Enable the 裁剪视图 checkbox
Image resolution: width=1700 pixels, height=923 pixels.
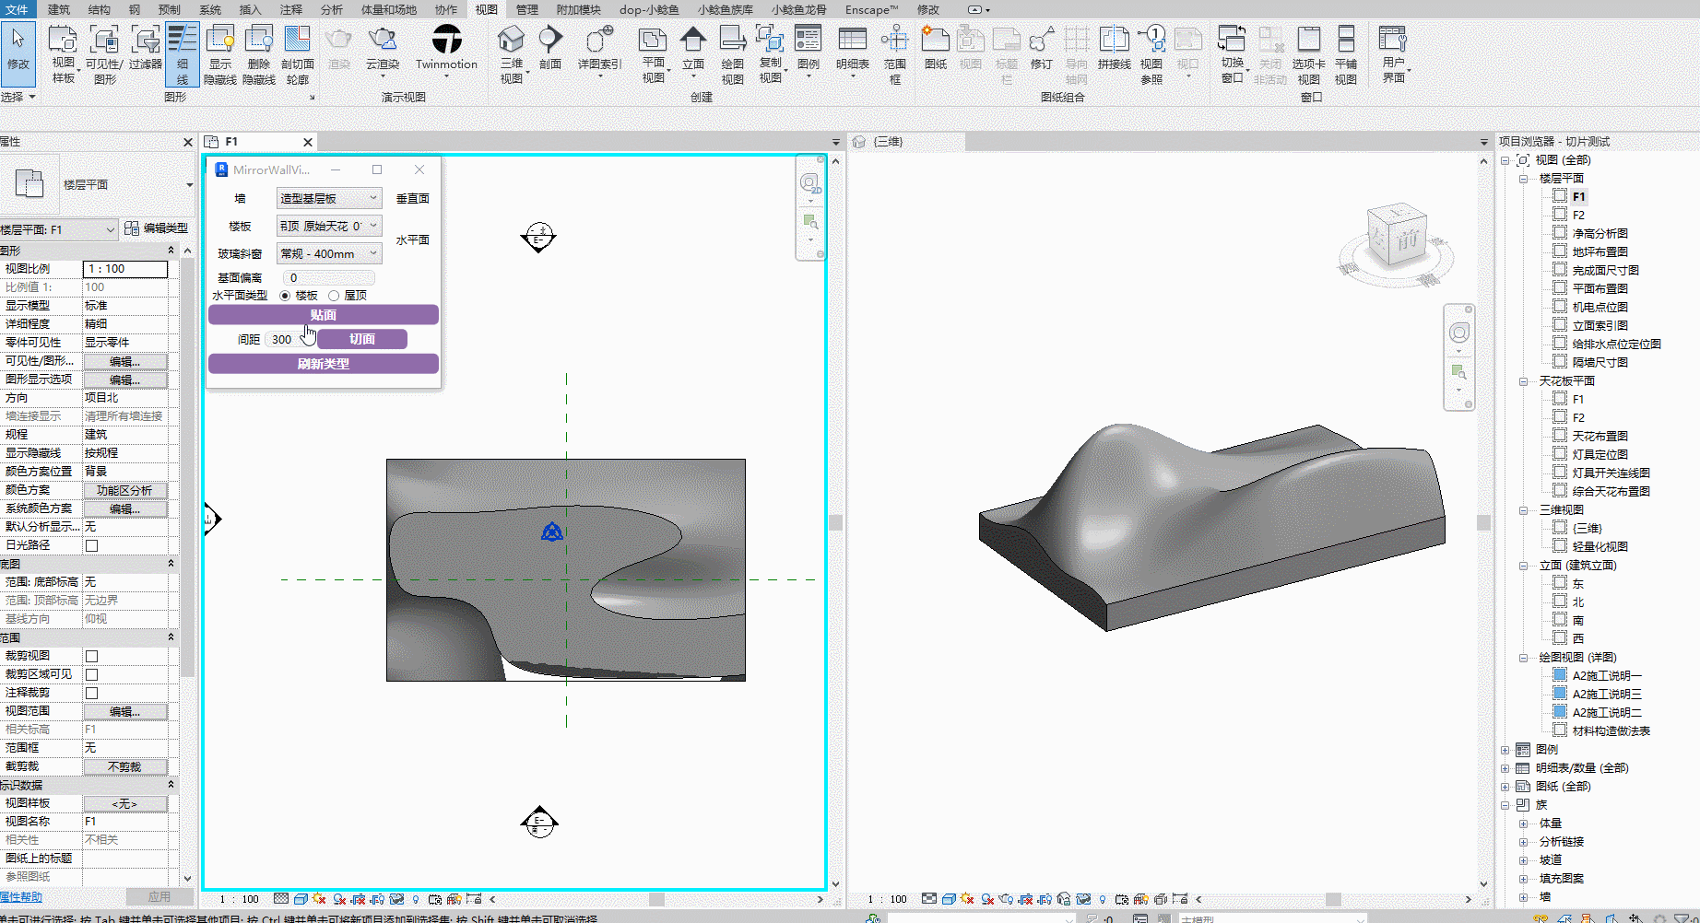91,656
